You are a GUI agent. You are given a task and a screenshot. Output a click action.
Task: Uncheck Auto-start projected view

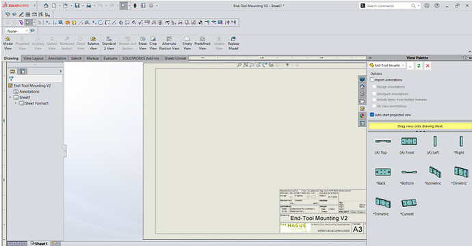tap(372, 115)
